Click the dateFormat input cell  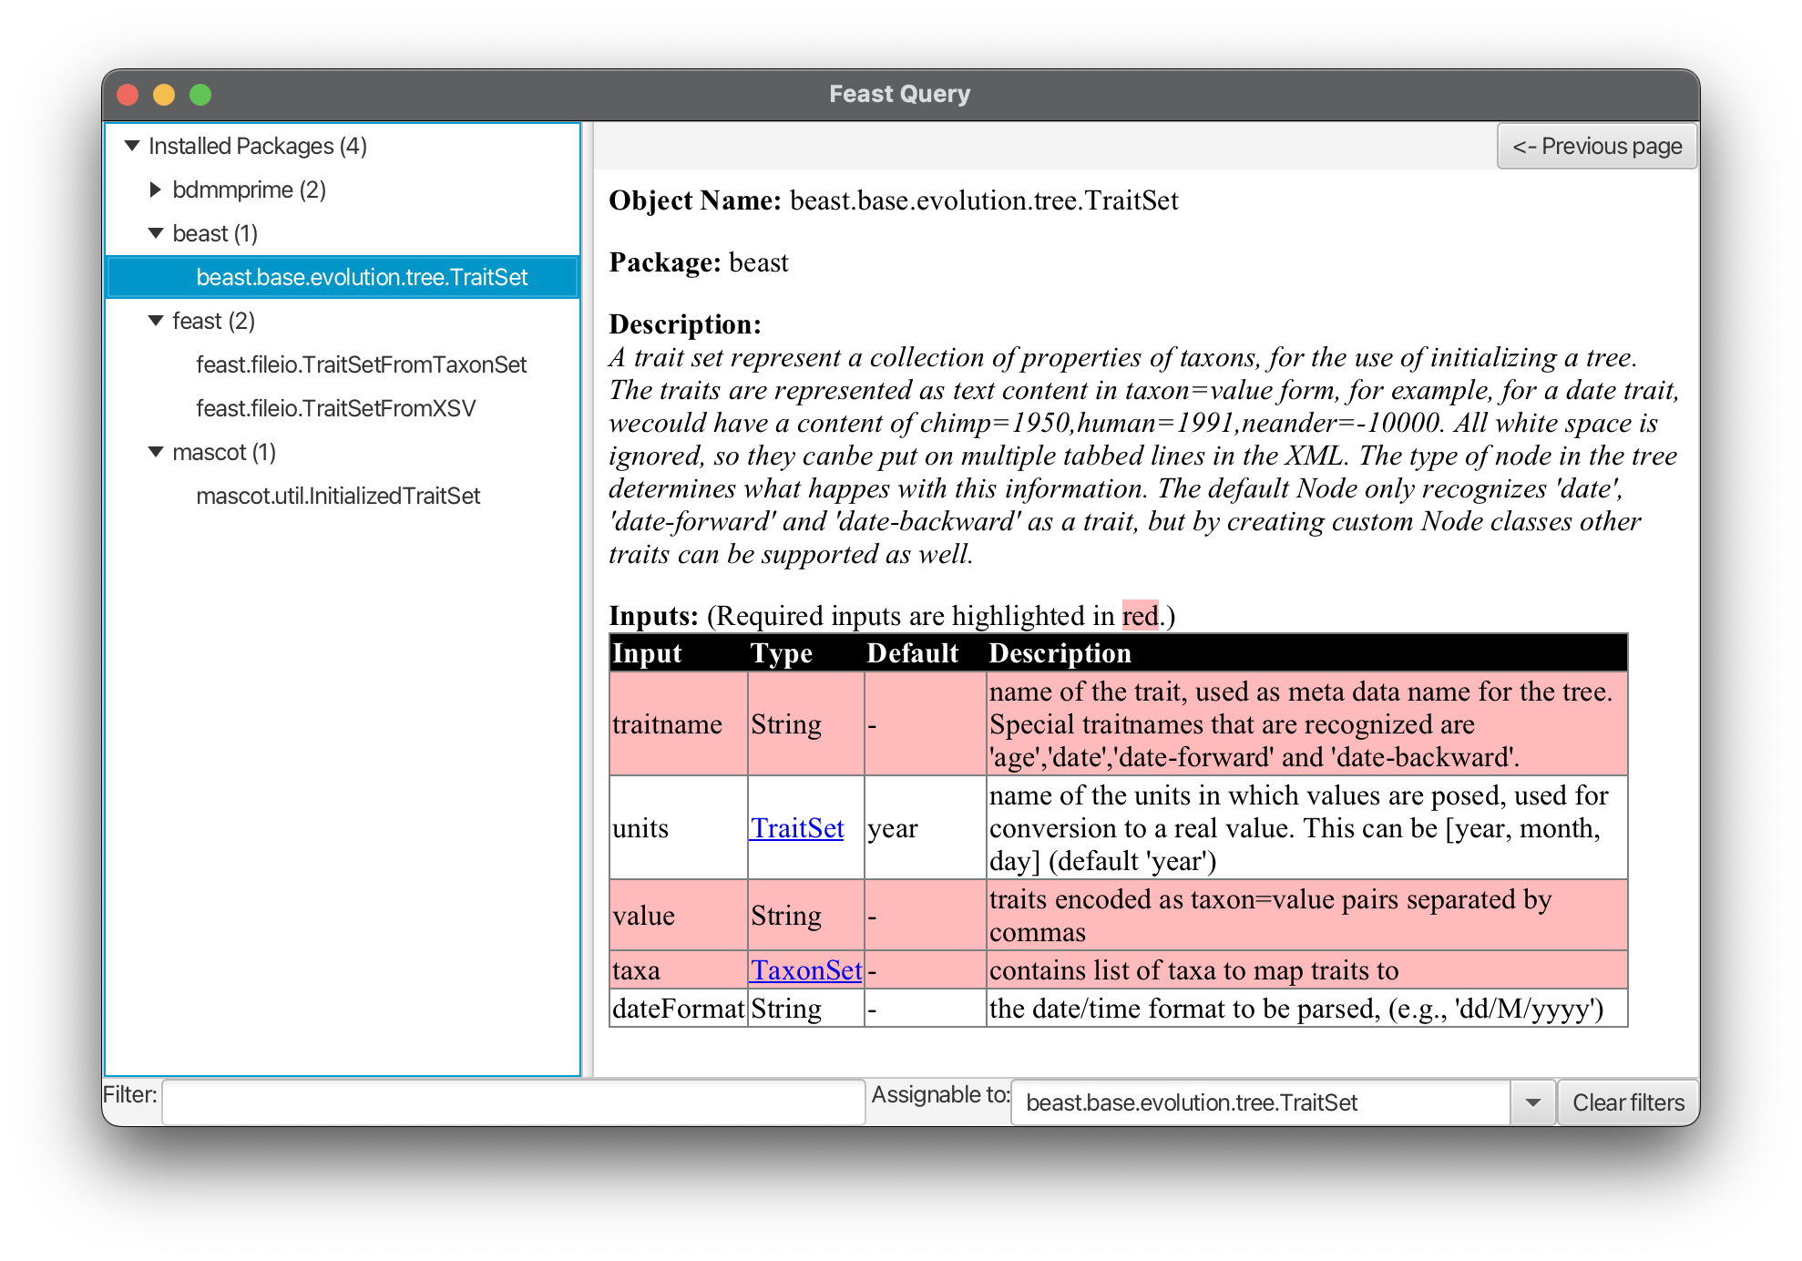679,1009
